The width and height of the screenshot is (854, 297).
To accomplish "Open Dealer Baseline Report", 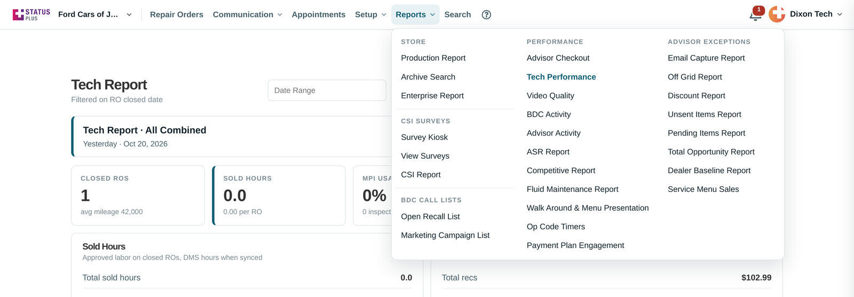I will point(709,170).
